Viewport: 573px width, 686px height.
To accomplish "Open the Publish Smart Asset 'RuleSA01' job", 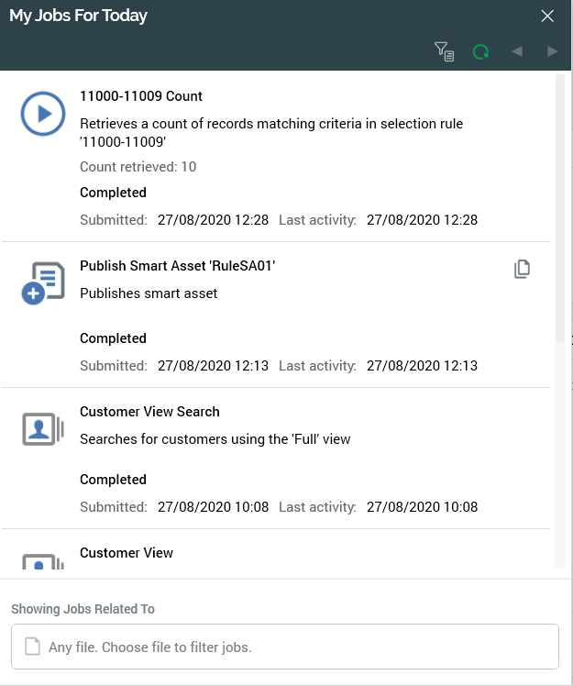I will [x=177, y=266].
